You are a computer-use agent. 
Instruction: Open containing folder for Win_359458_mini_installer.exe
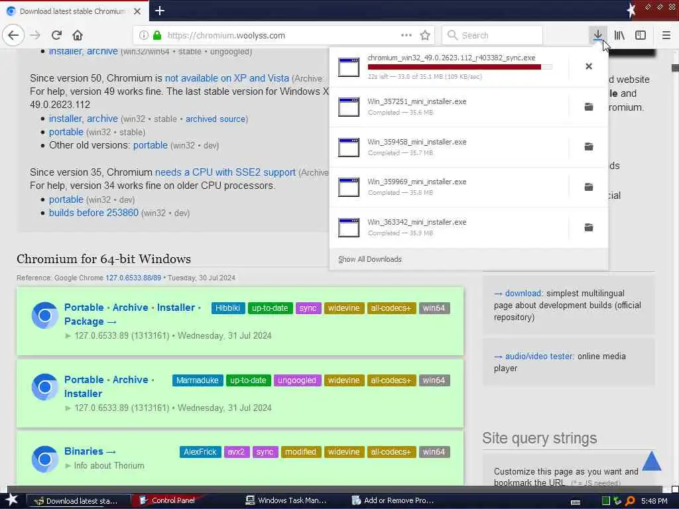click(x=589, y=146)
